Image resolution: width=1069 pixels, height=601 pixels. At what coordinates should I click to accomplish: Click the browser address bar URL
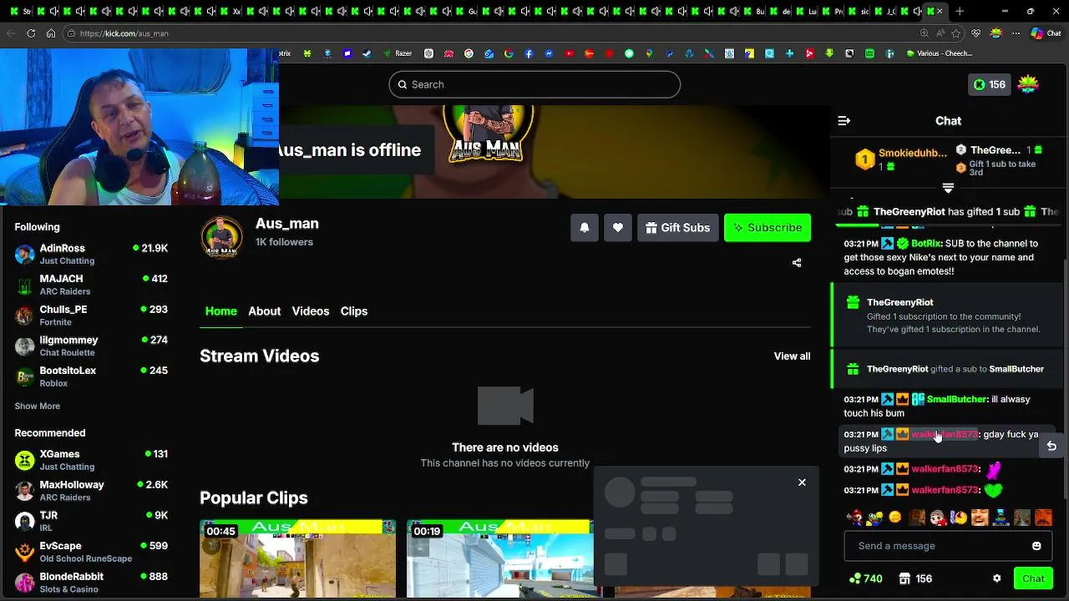coord(124,33)
